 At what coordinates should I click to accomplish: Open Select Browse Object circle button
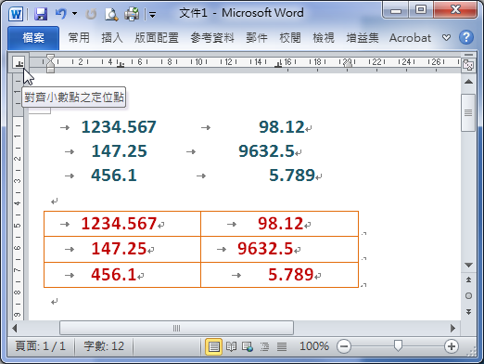pyautogui.click(x=468, y=295)
